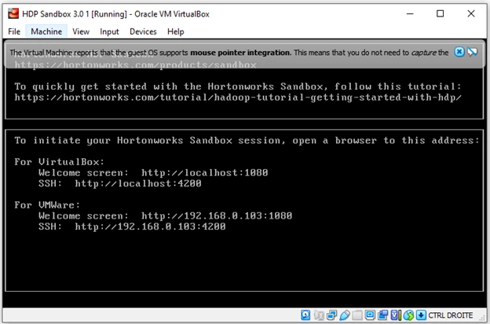Click the mouse pointer integration notification text
This screenshot has width=490, height=324.
click(x=229, y=52)
